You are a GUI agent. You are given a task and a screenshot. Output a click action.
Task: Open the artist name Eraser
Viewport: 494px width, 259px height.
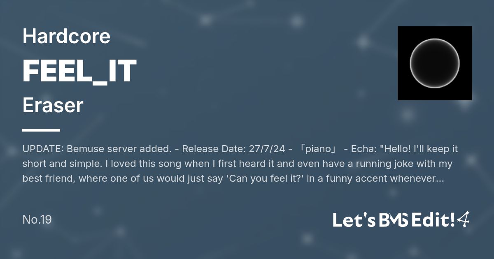click(x=53, y=106)
